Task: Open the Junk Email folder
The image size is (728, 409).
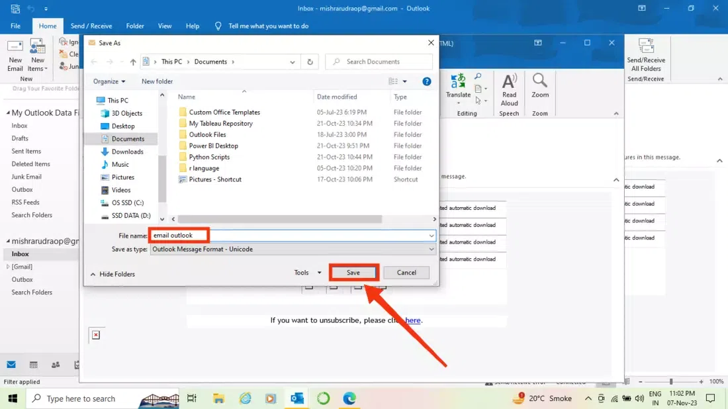Action: click(x=26, y=177)
